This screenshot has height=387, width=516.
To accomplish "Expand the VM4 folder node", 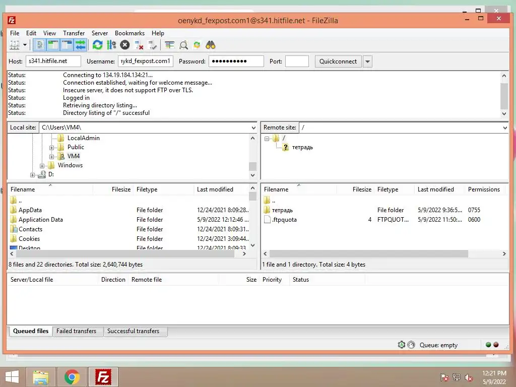I will (x=52, y=157).
